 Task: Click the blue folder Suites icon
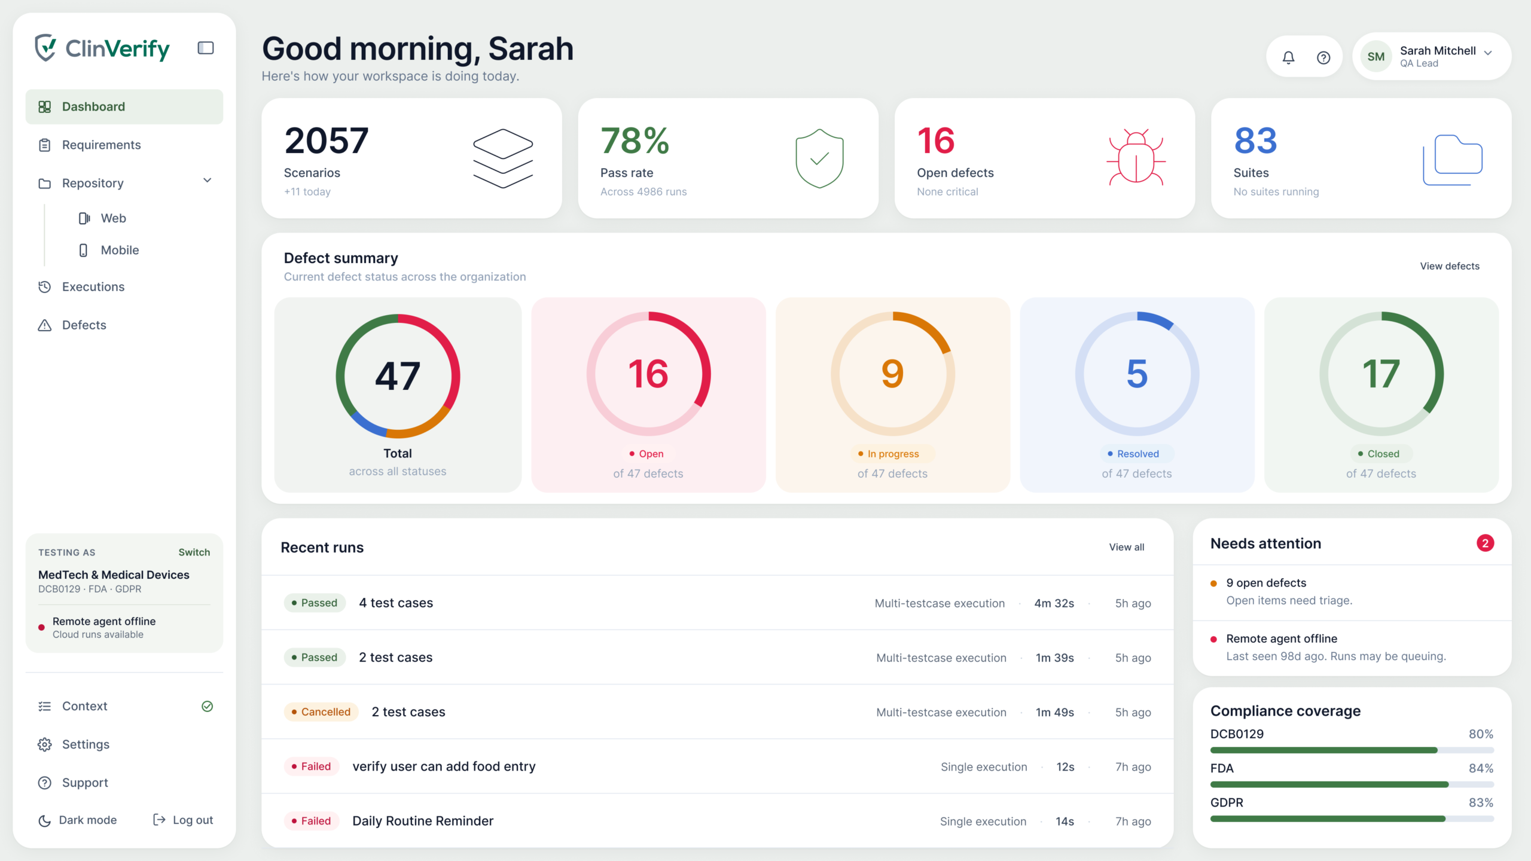pyautogui.click(x=1453, y=160)
